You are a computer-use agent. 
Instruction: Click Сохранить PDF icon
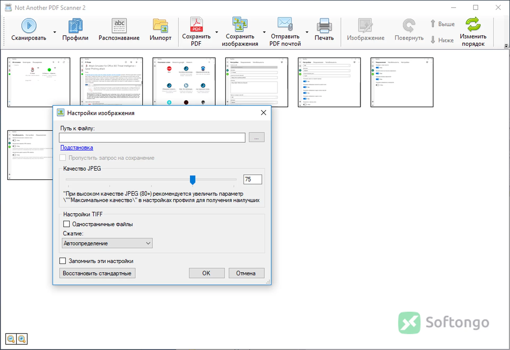[196, 24]
